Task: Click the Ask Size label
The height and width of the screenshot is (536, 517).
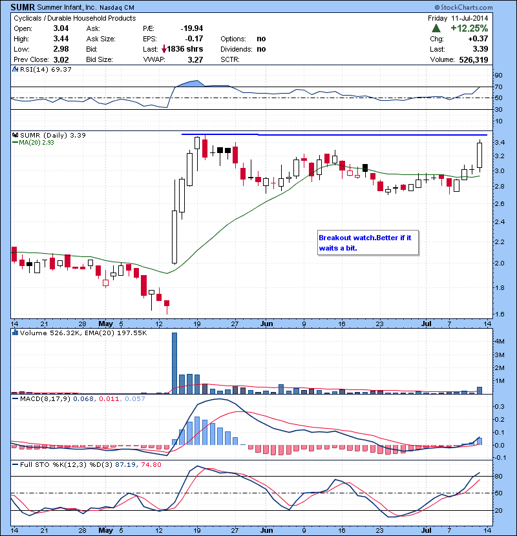Action: pyautogui.click(x=101, y=39)
